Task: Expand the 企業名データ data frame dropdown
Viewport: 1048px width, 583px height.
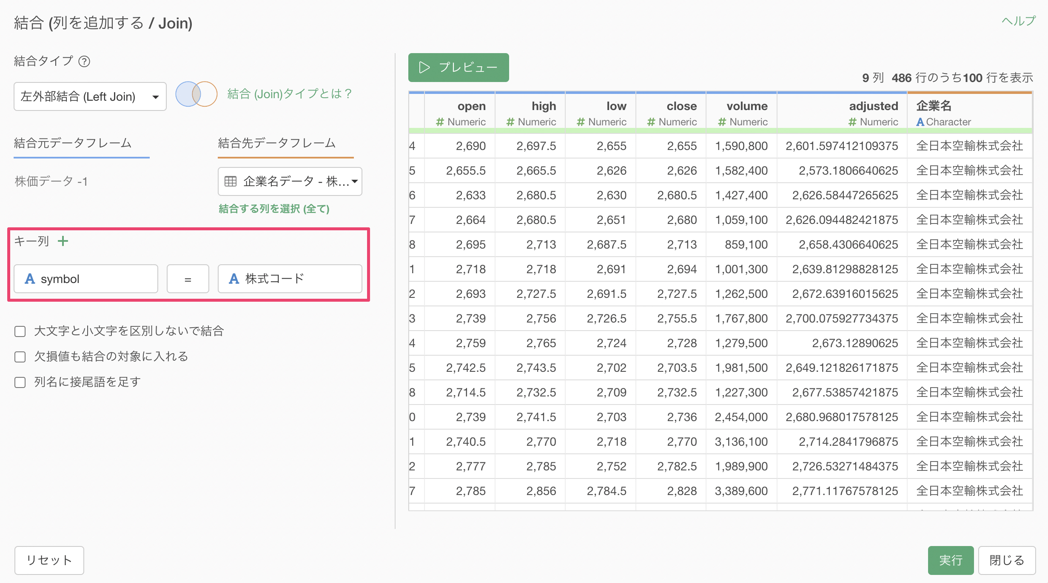Action: click(x=290, y=181)
